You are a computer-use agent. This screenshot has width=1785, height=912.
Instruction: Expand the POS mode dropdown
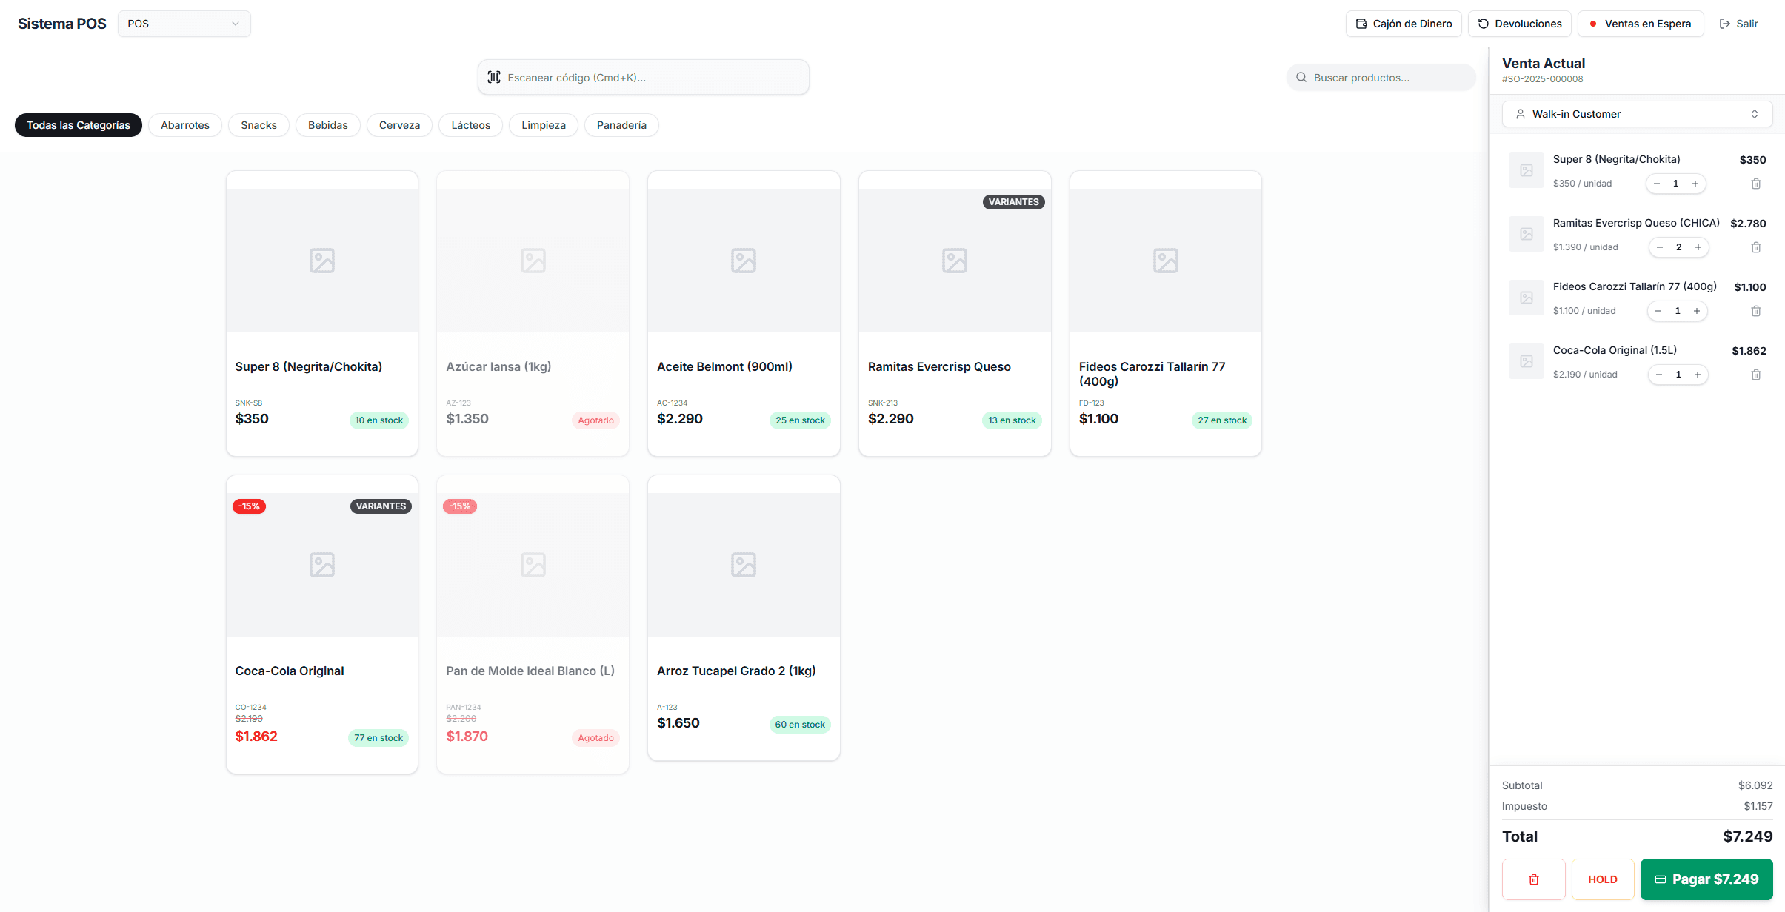[x=184, y=24]
